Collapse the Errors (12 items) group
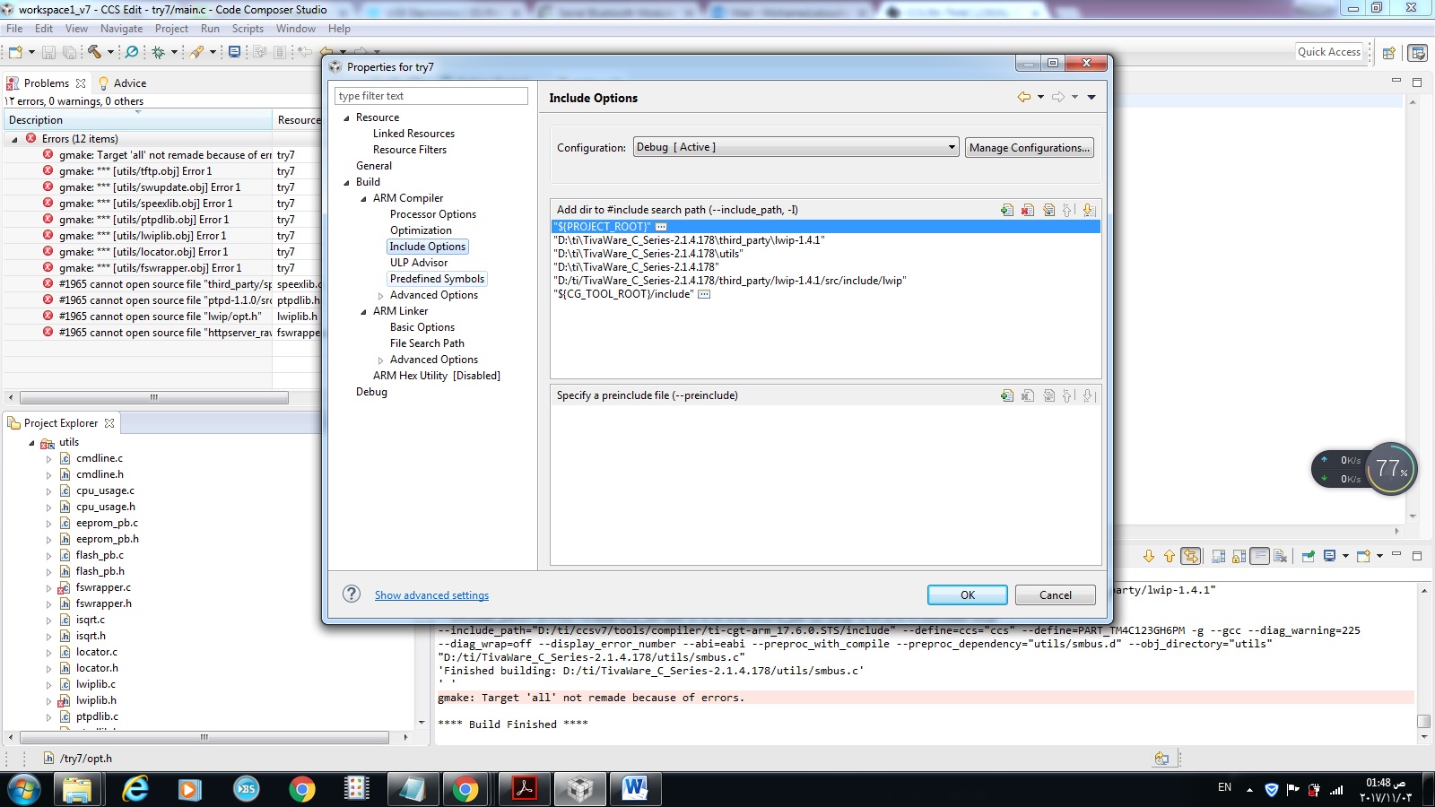 tap(14, 140)
